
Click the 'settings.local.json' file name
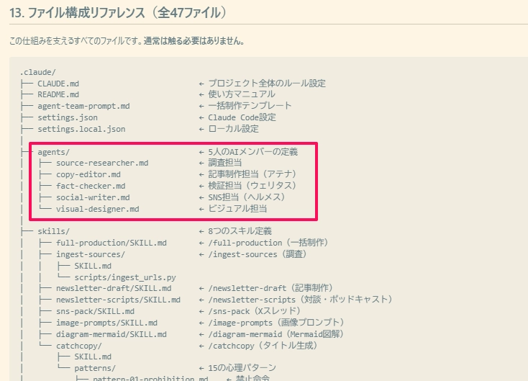(x=81, y=129)
